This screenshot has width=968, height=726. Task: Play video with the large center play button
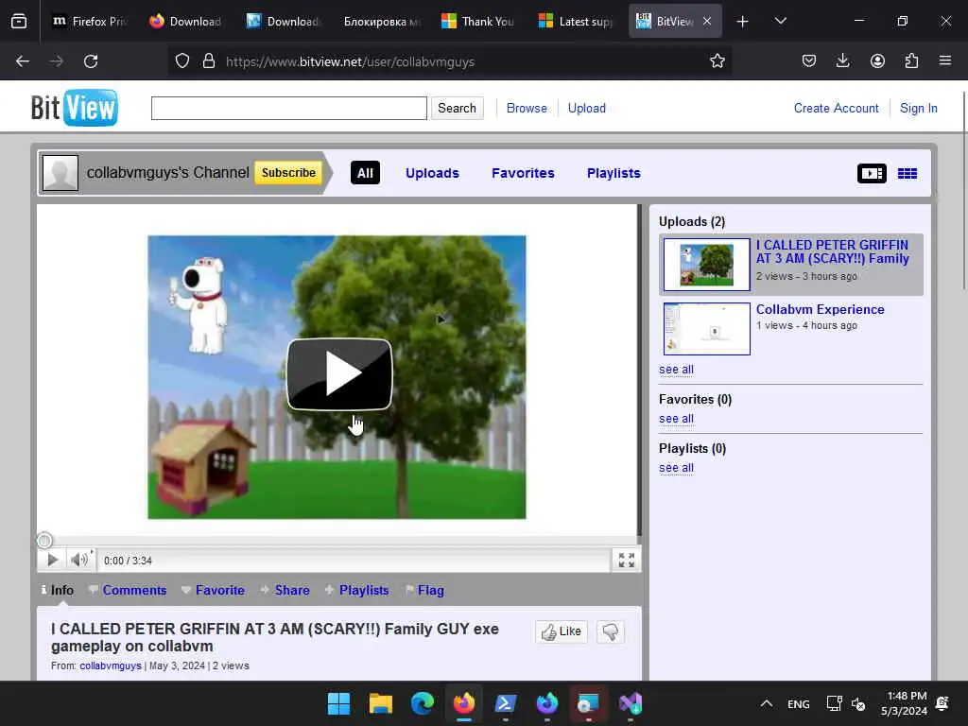(339, 374)
